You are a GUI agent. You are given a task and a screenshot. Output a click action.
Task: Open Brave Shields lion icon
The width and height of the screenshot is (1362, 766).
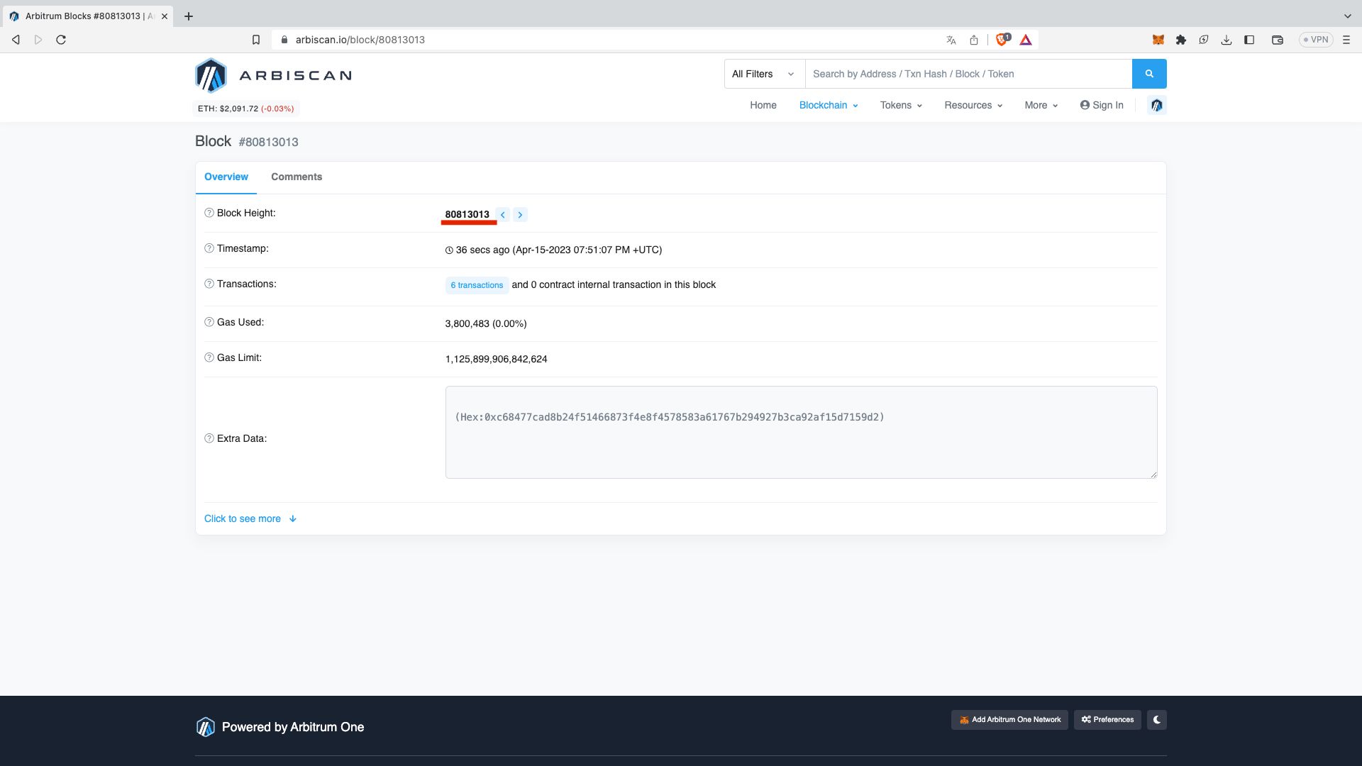[x=1002, y=40]
